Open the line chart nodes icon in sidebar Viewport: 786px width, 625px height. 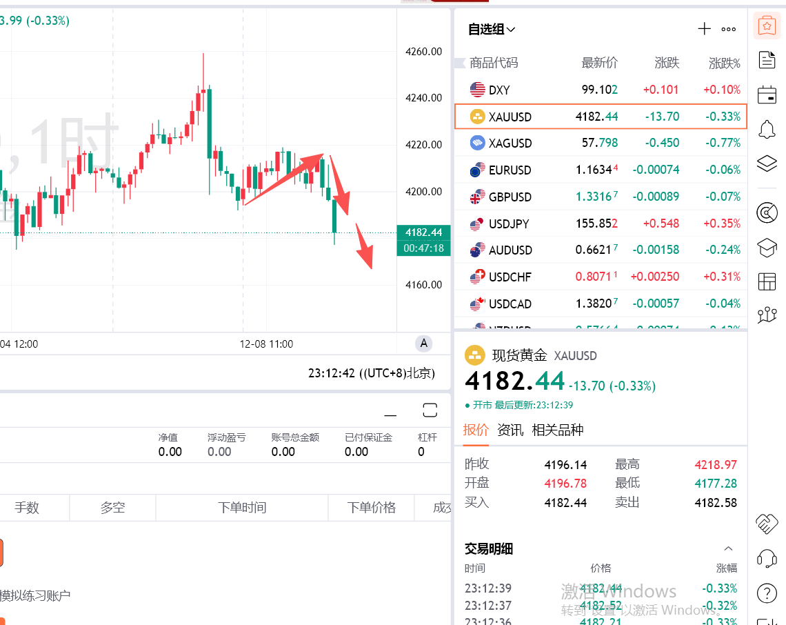[x=767, y=315]
